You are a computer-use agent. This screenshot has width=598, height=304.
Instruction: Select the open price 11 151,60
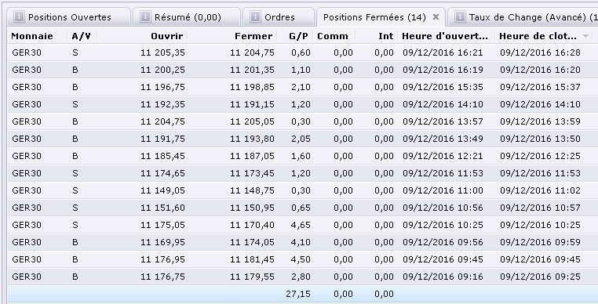(162, 208)
